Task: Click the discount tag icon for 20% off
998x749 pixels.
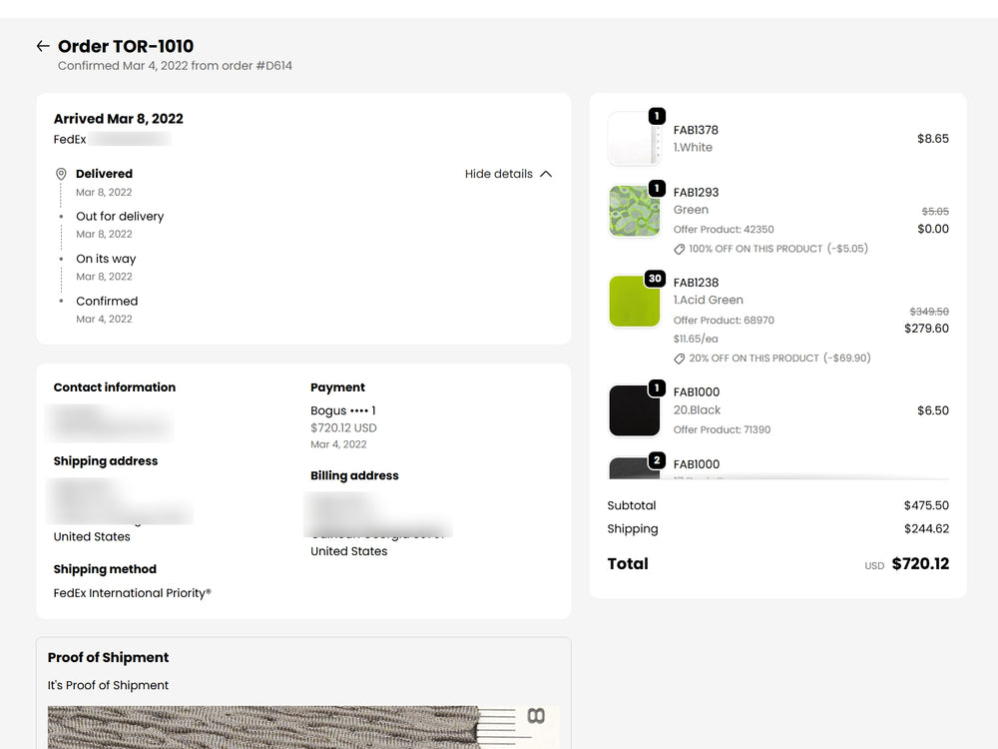Action: click(x=680, y=359)
